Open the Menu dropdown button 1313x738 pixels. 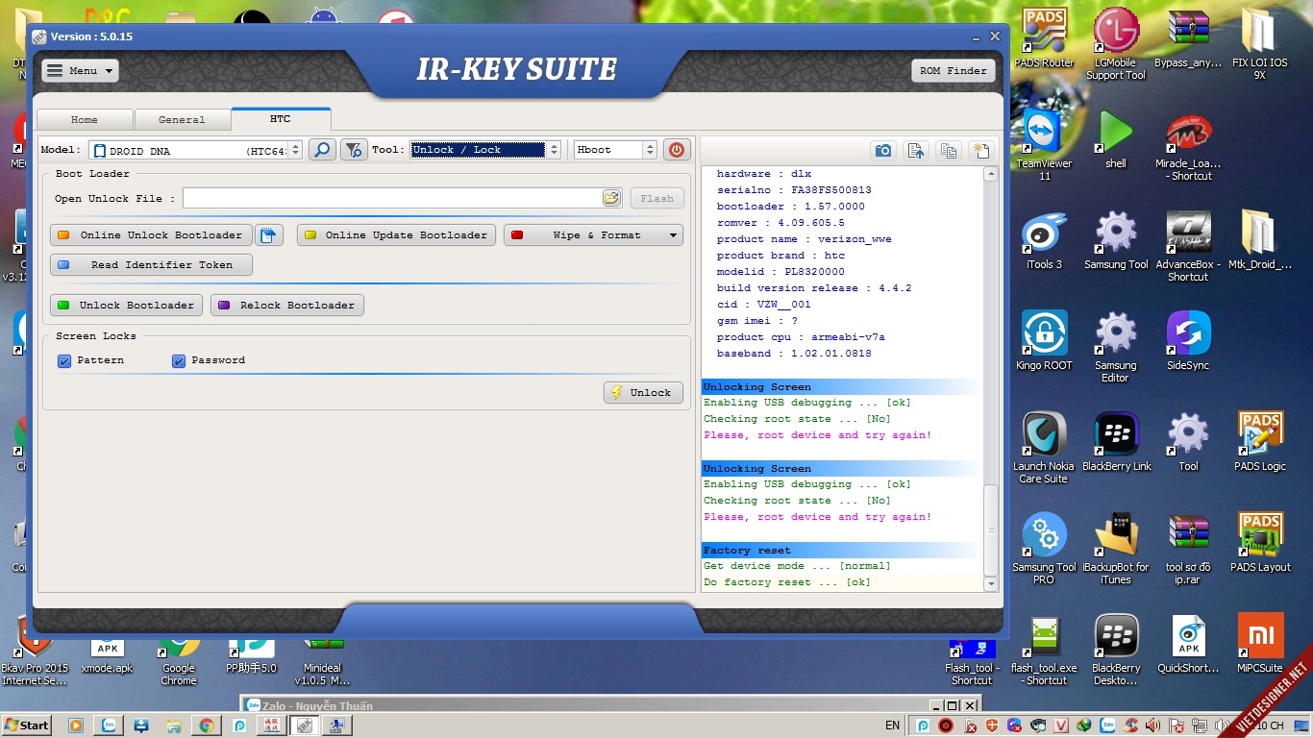[x=80, y=70]
